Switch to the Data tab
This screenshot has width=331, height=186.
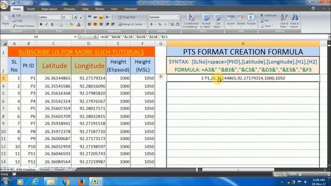tap(85, 9)
